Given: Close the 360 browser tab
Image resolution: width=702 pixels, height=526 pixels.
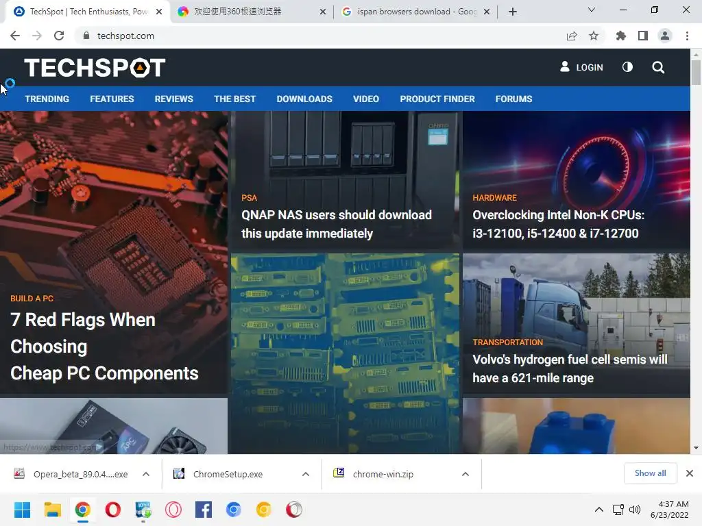Looking at the screenshot, I should click(323, 12).
